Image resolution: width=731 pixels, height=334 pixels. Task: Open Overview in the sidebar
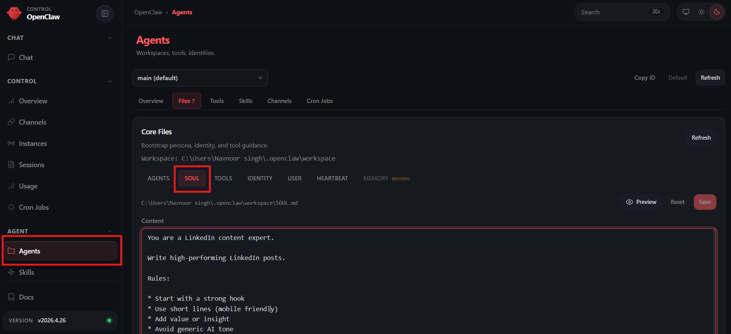click(60, 101)
